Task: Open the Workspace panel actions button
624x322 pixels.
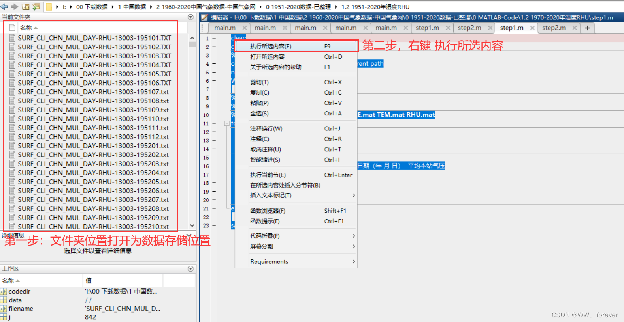Action: [x=190, y=268]
